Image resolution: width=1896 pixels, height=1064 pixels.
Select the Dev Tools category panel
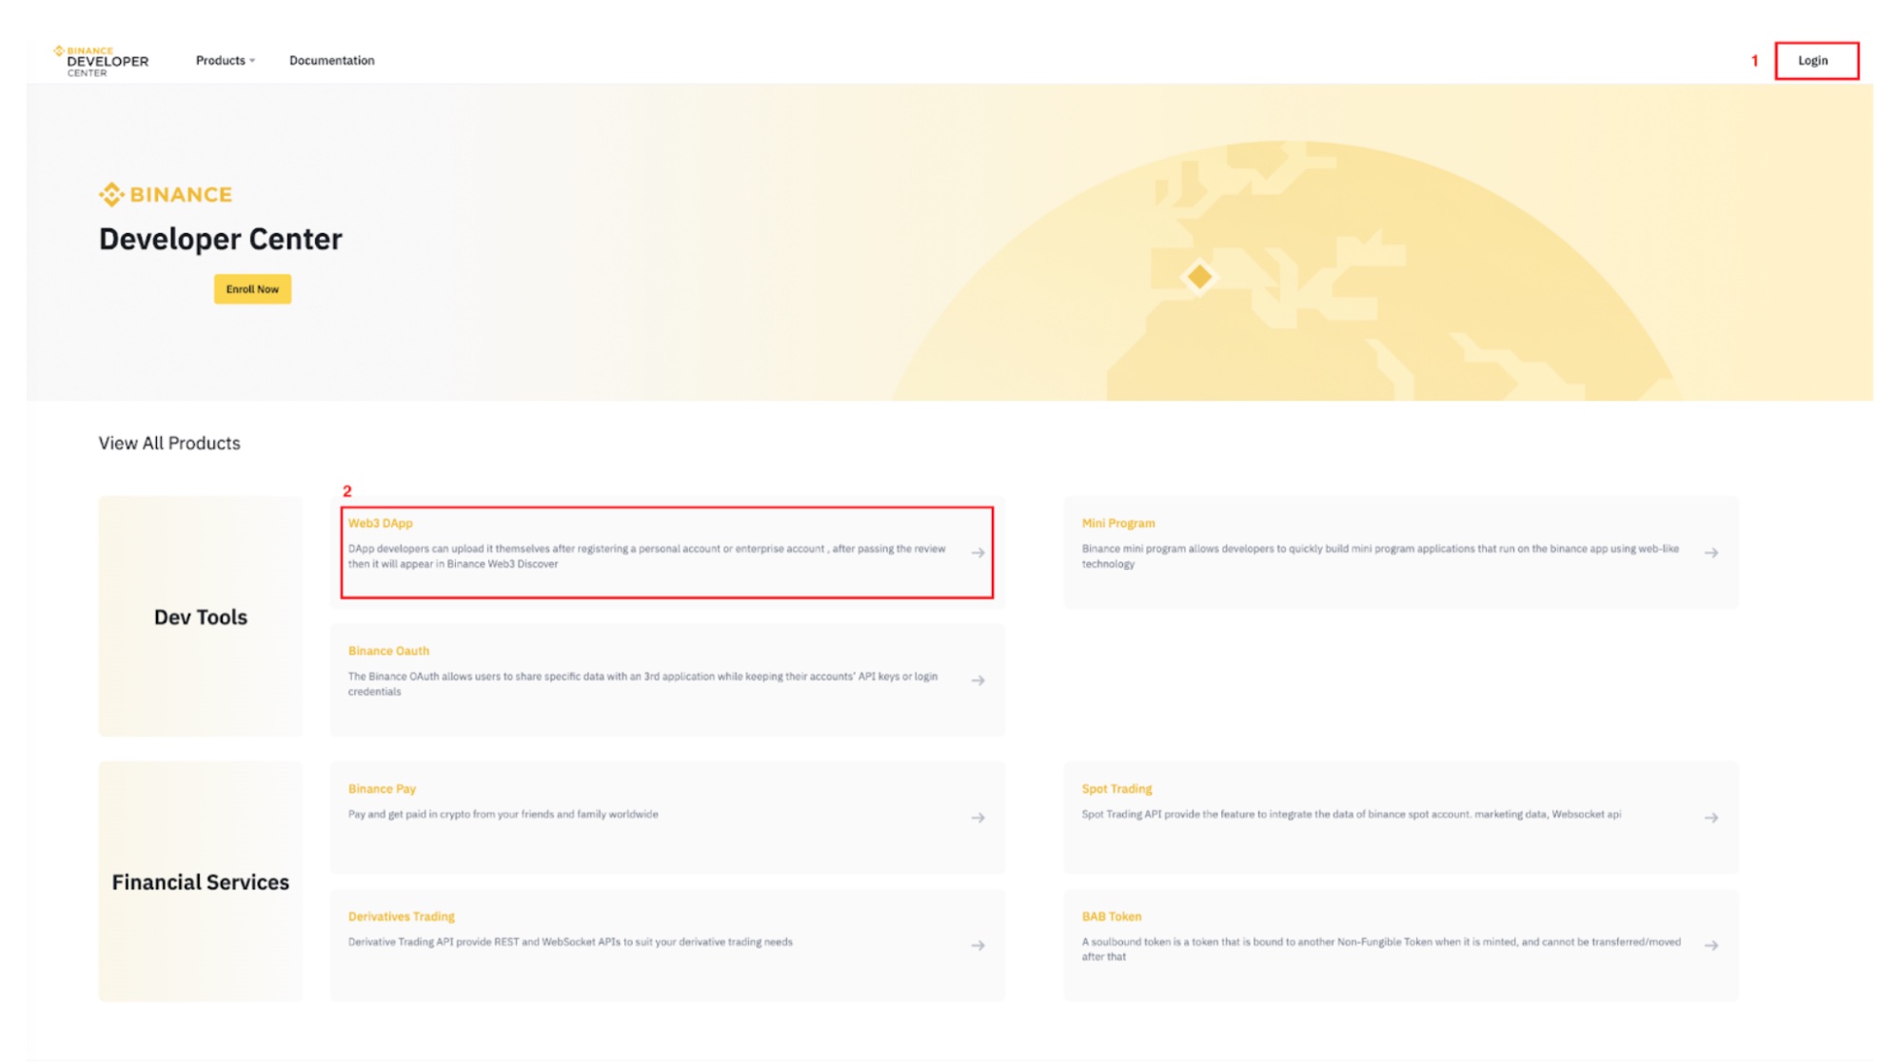(200, 617)
